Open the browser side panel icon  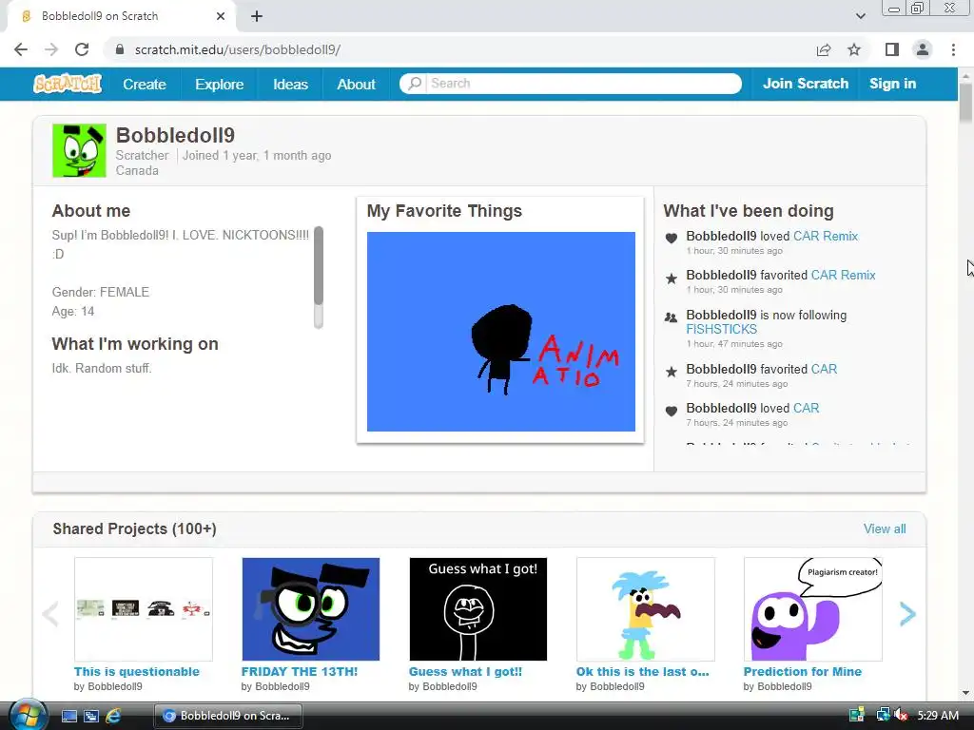[892, 49]
